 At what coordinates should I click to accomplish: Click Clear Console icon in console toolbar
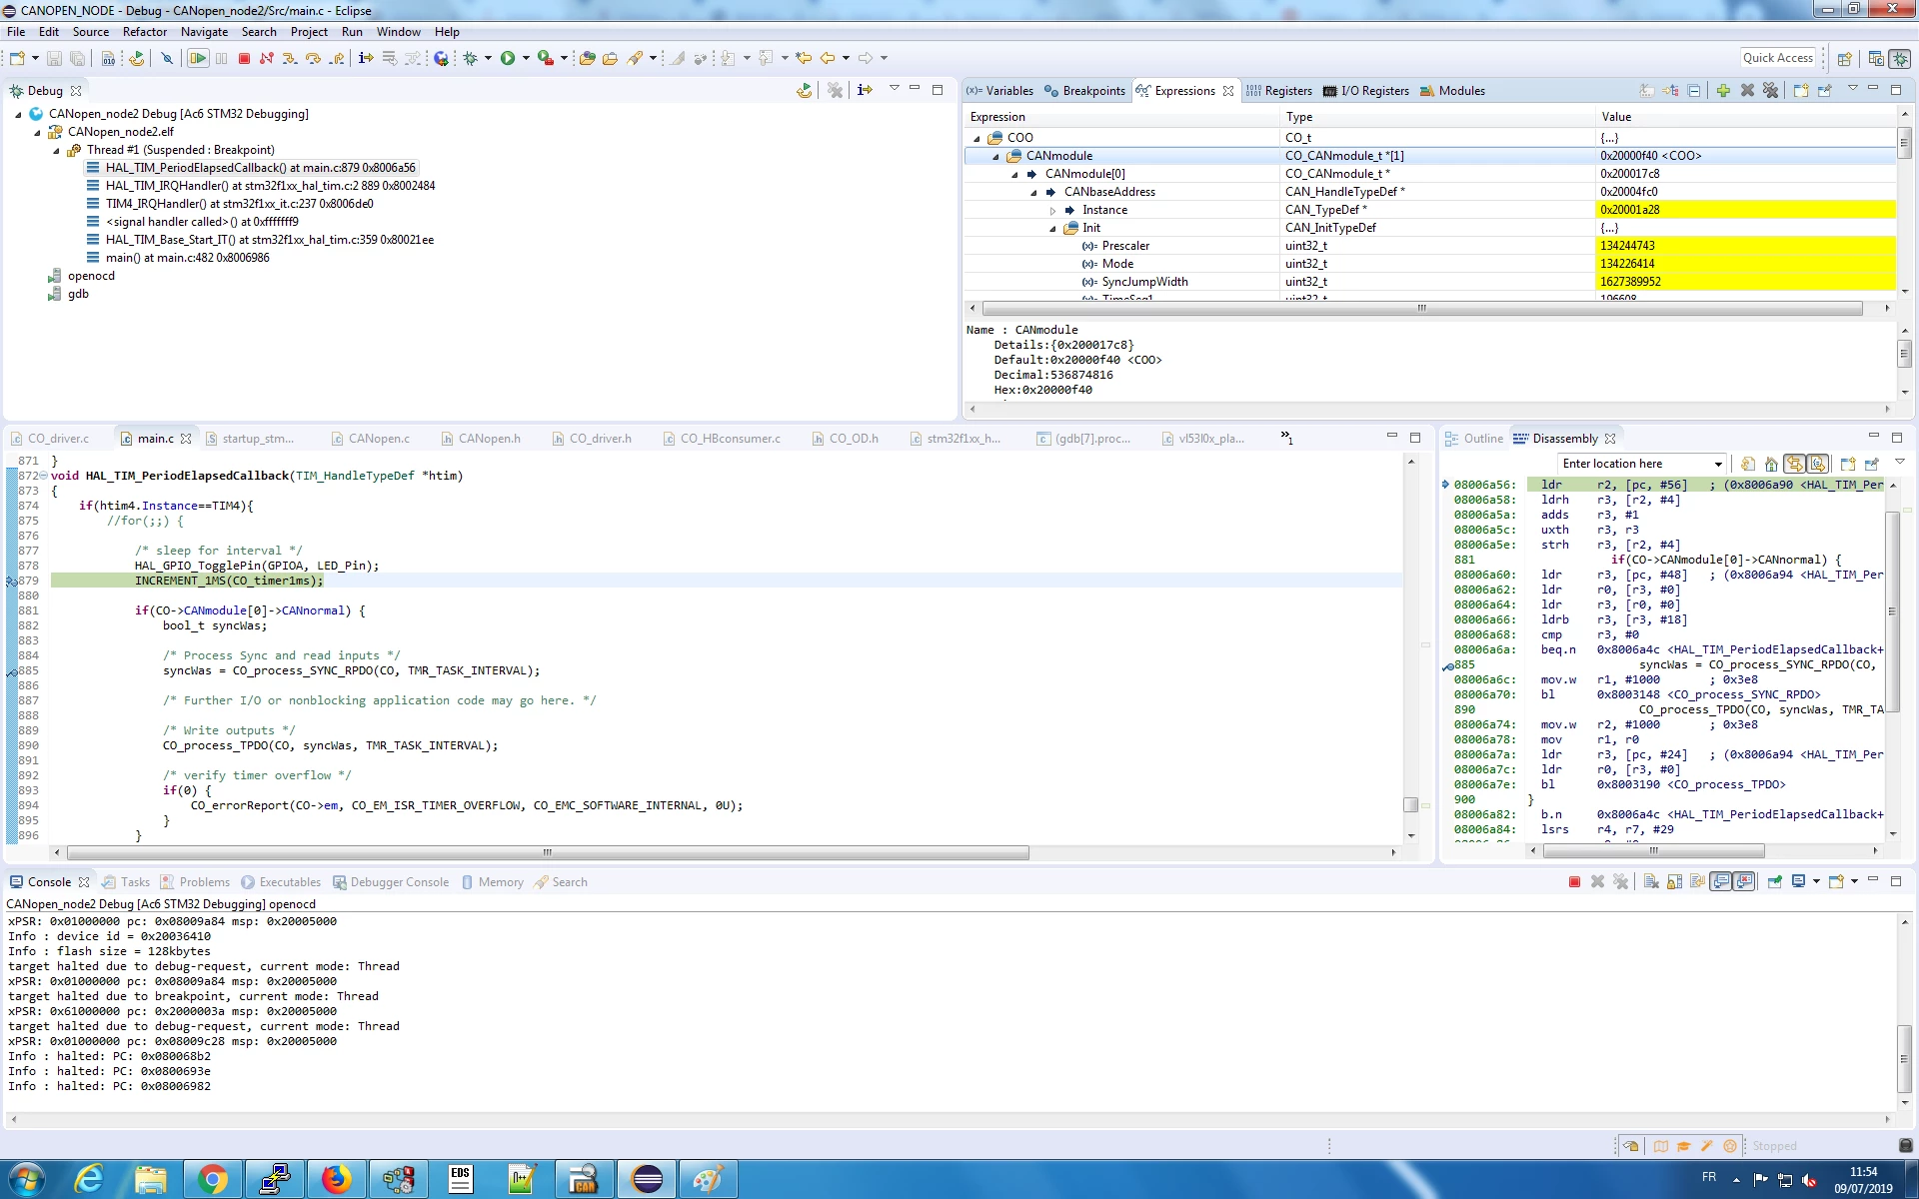pos(1651,881)
